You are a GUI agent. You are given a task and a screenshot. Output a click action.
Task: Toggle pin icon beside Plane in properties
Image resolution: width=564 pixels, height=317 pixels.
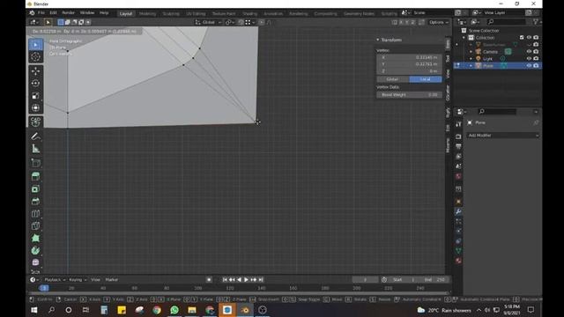(536, 122)
